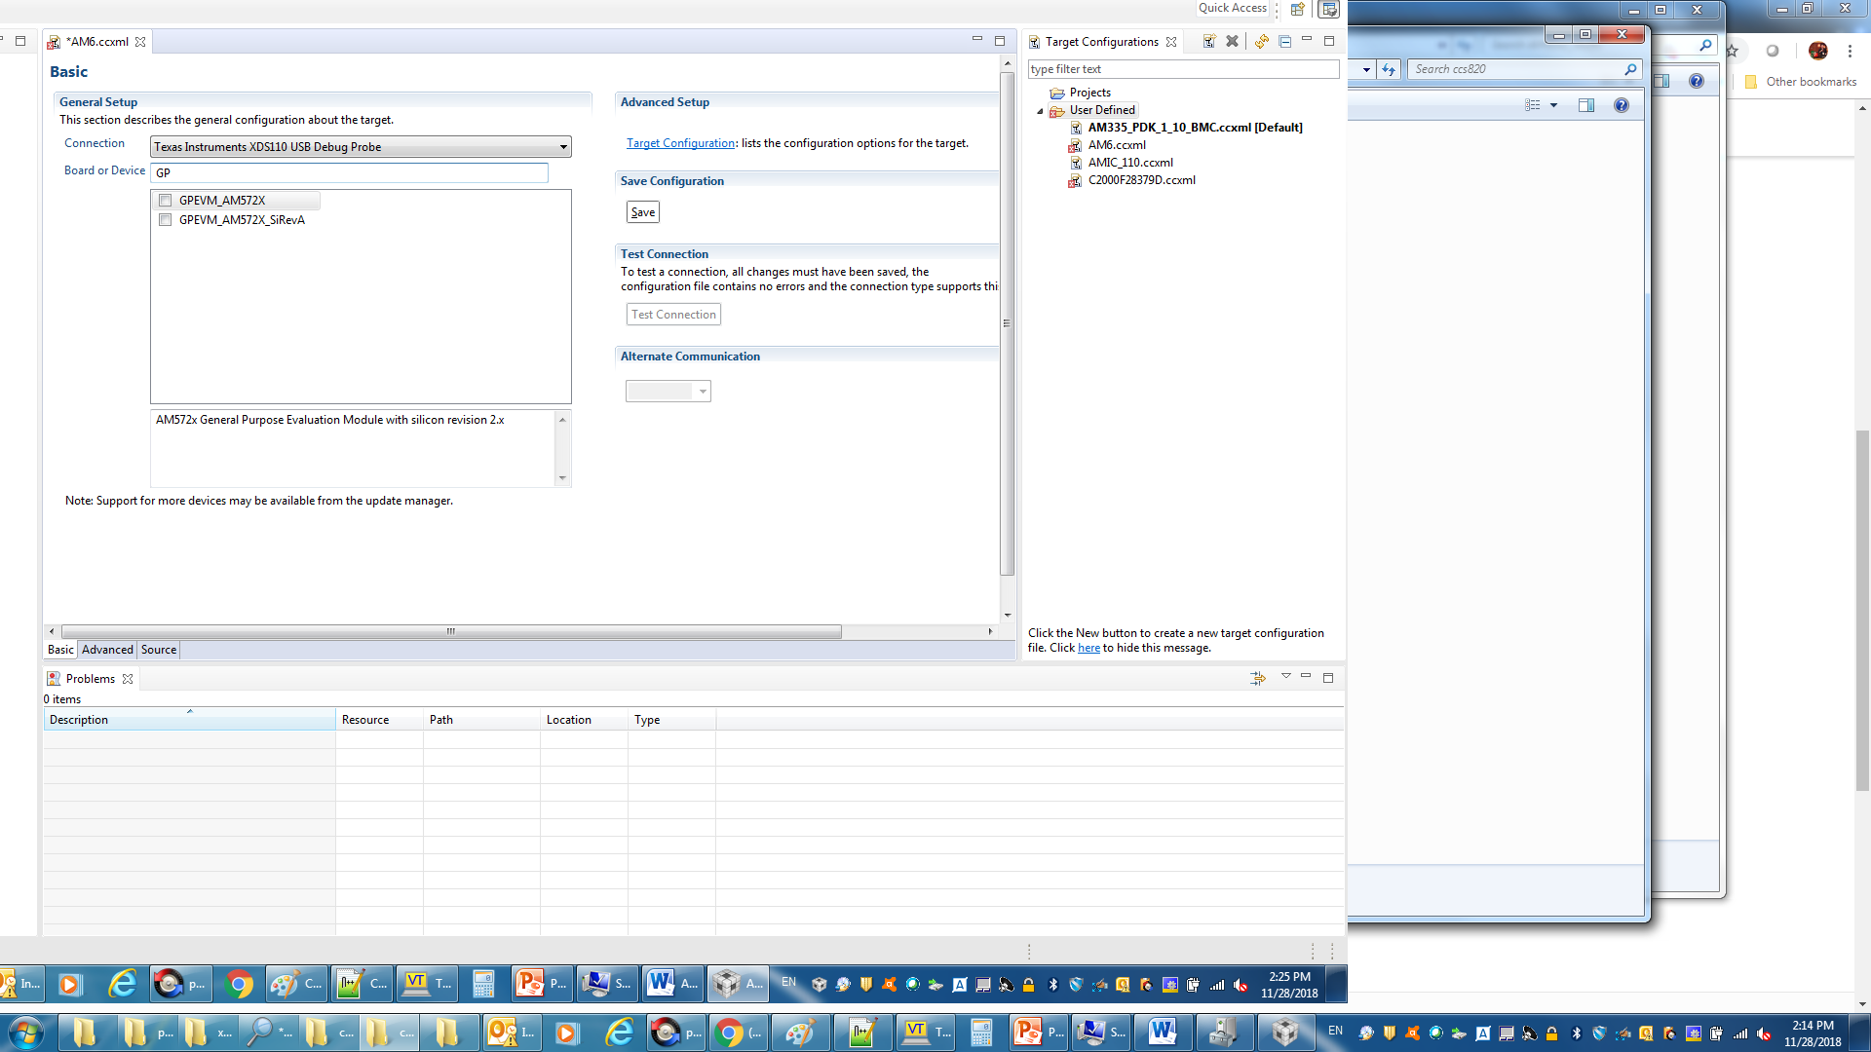Check the GPEVM_AM572X_SiRevA checkbox
The width and height of the screenshot is (1871, 1052).
pos(166,220)
